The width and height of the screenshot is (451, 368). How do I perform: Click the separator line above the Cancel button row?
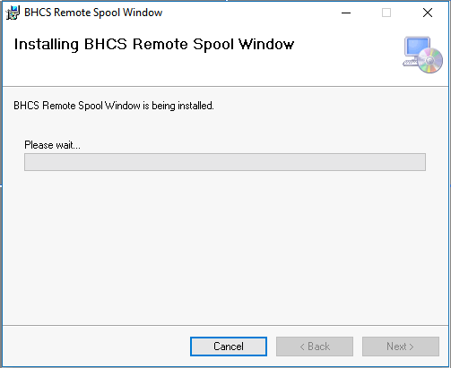(225, 325)
